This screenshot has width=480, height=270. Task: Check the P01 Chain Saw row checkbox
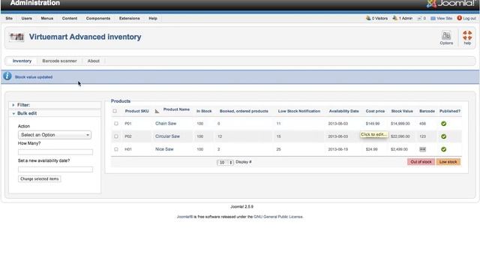coord(116,124)
